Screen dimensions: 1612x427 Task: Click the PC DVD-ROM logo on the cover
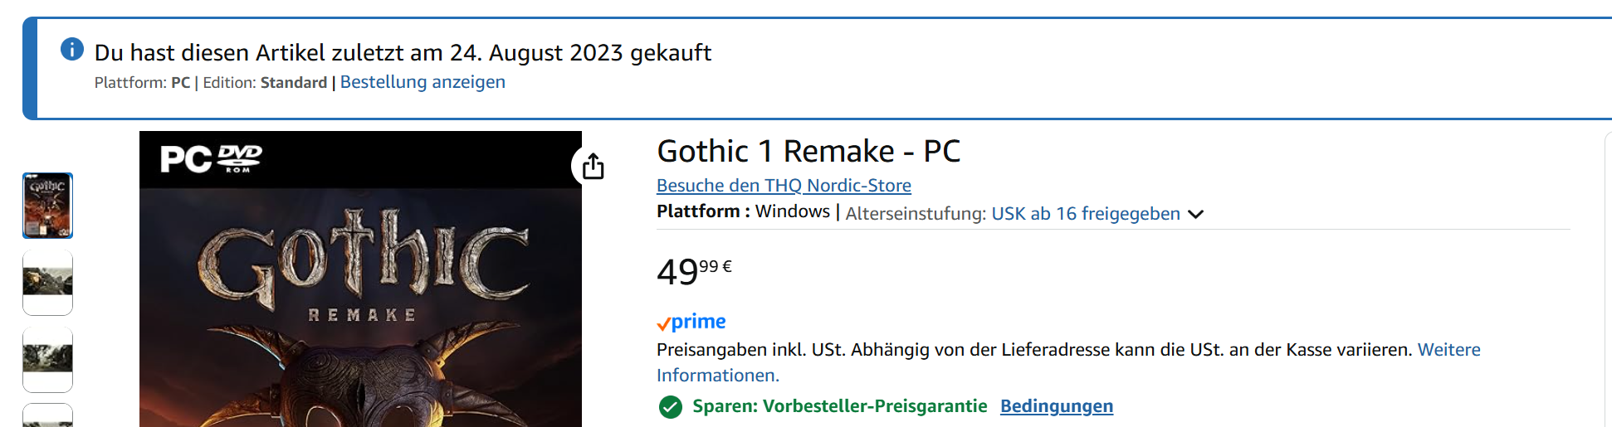(x=211, y=158)
